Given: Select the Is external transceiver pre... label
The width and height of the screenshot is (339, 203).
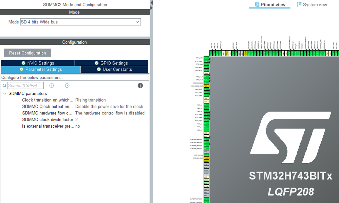Looking at the screenshot, I should pos(48,126).
